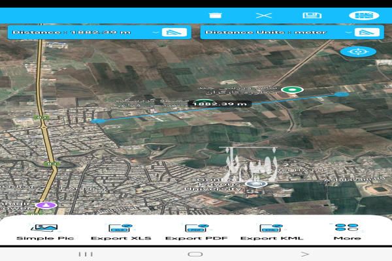Choose Export KML

(x=271, y=232)
